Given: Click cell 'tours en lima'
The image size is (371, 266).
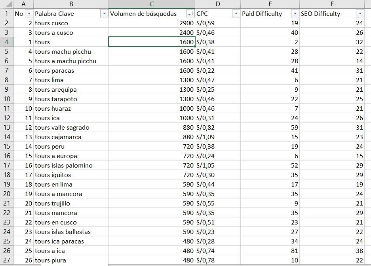Looking at the screenshot, I should (71, 184).
